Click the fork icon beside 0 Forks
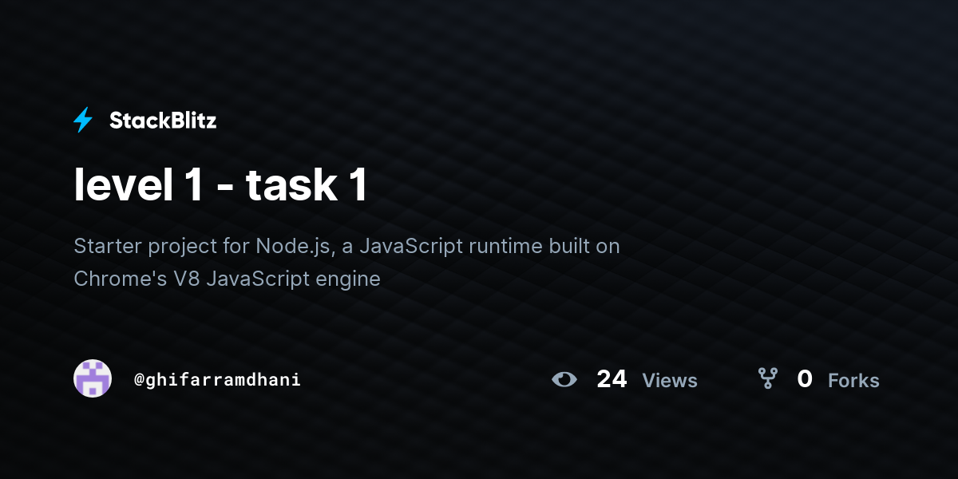Viewport: 958px width, 479px height. click(767, 378)
